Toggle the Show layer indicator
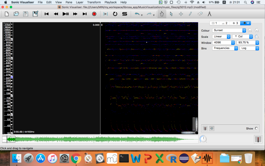 256,128
